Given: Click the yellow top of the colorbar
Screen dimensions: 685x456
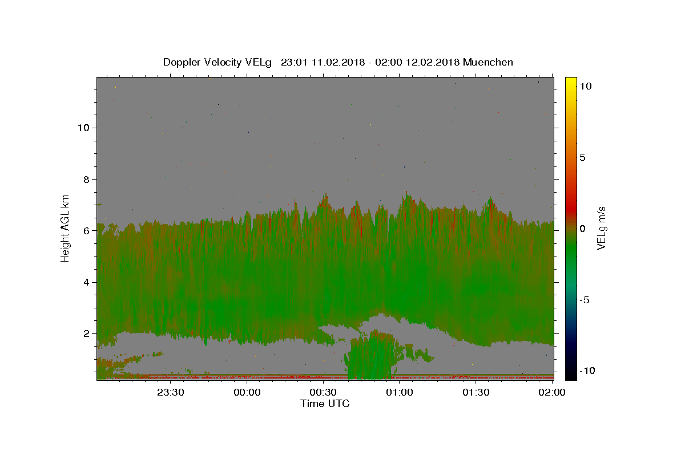Looking at the screenshot, I should coord(570,81).
